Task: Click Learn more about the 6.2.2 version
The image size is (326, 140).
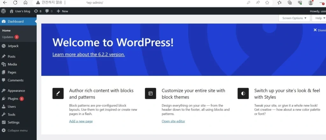Action: (x=89, y=55)
